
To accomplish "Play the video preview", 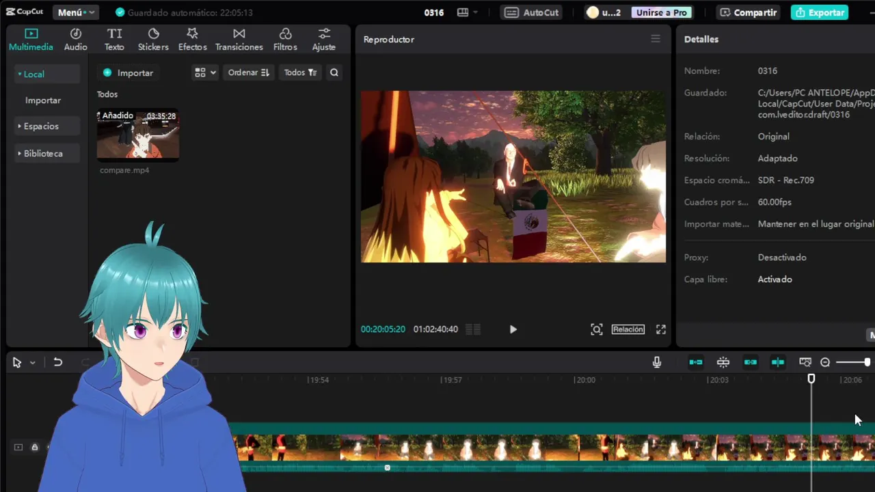I will (513, 329).
